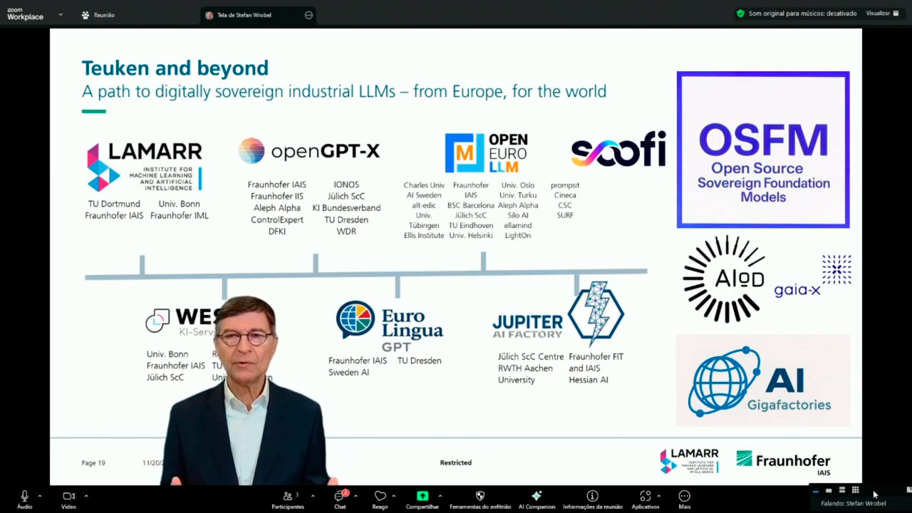Show Informações da reunião
This screenshot has width=912, height=513.
[592, 498]
